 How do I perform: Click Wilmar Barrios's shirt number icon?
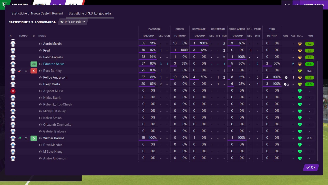tap(13, 138)
